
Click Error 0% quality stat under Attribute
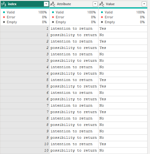tap(74, 17)
